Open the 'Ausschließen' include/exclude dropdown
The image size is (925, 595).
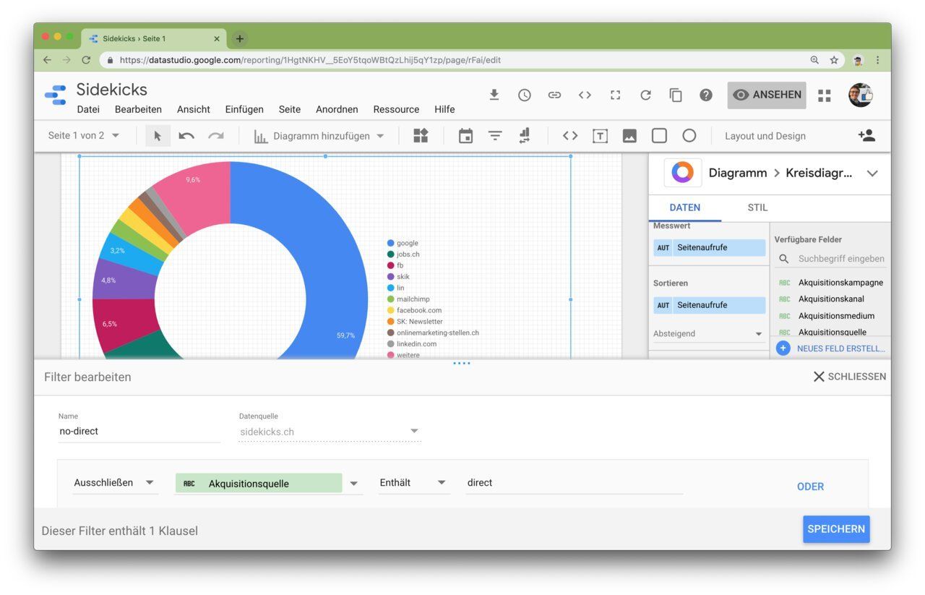[115, 483]
